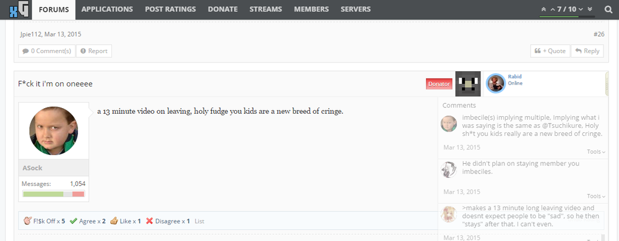This screenshot has width=619, height=241.
Task: Open ASock's large profile avatar
Action: pyautogui.click(x=54, y=131)
